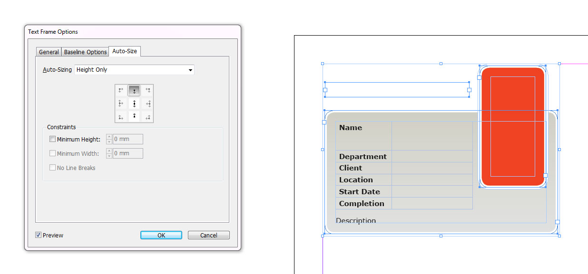Select the center auto-size reference point
This screenshot has height=274, width=588.
134,104
